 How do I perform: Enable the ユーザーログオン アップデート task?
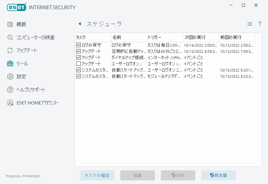(x=78, y=64)
